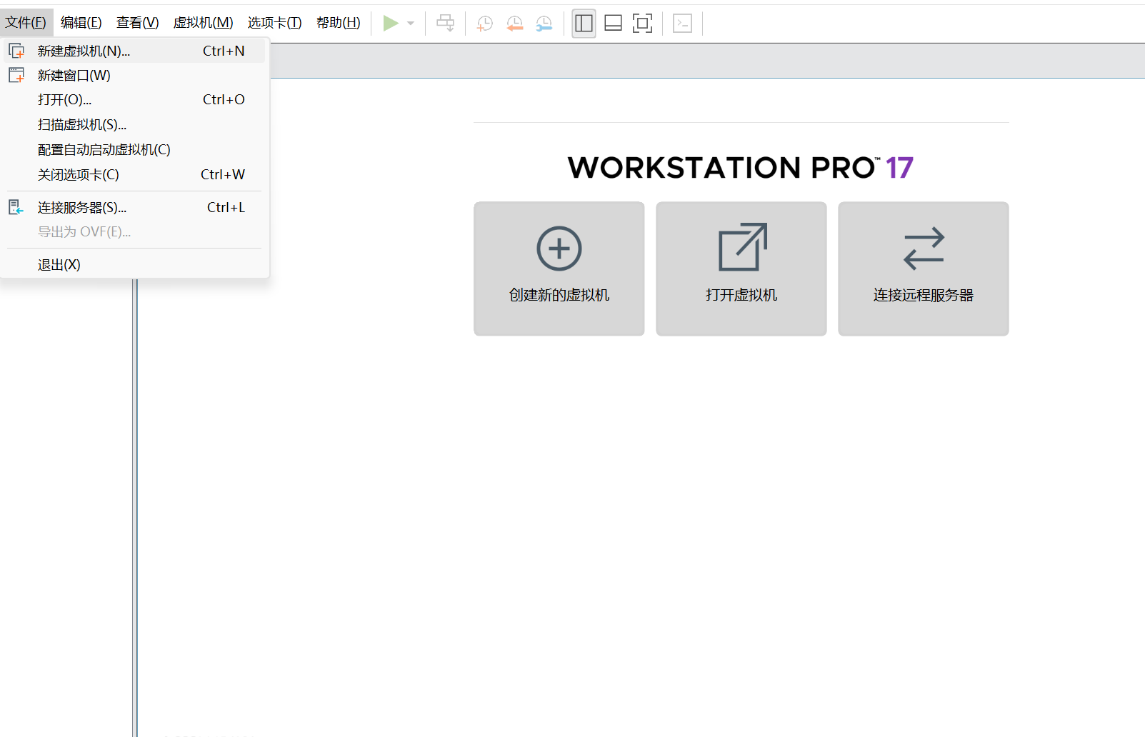
Task: Click the Send Ctrl+Alt+Del toolbar icon
Action: [445, 24]
